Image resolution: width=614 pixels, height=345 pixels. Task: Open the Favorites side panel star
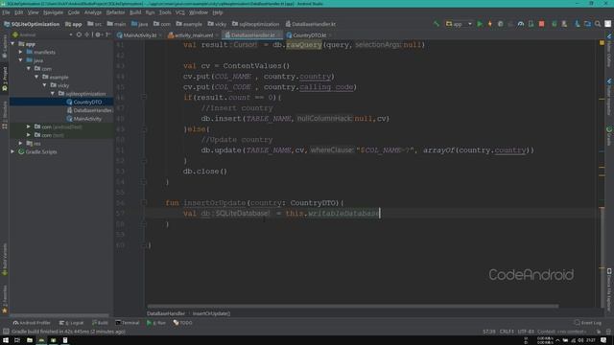point(5,310)
